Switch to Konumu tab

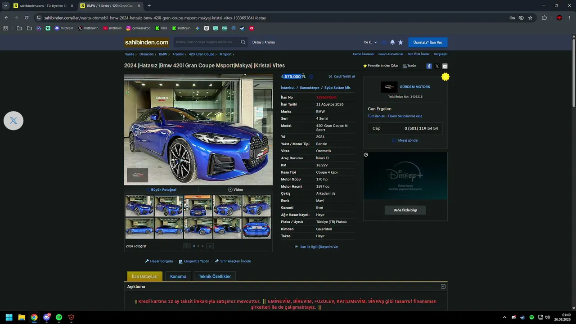click(178, 276)
